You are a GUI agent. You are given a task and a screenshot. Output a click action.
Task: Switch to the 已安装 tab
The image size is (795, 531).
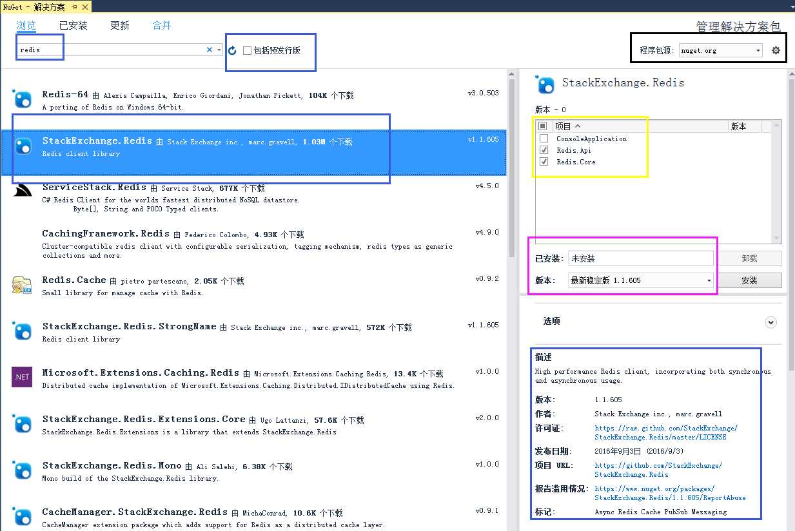pos(73,26)
